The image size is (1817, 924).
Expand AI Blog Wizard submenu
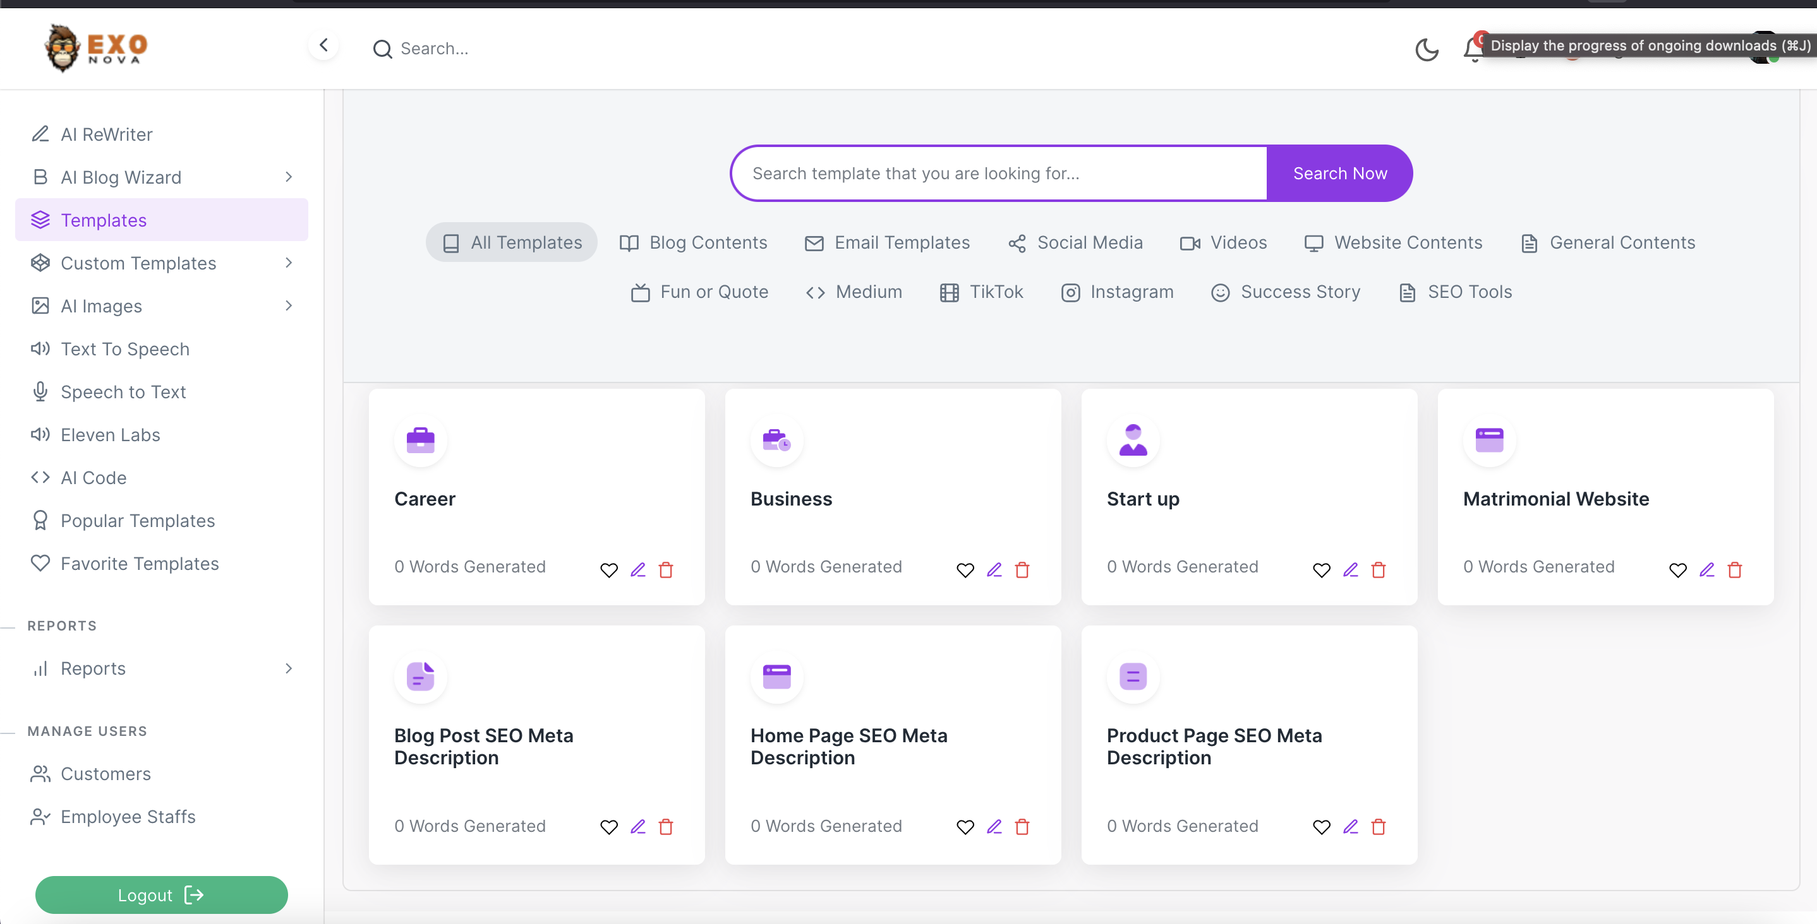point(289,177)
